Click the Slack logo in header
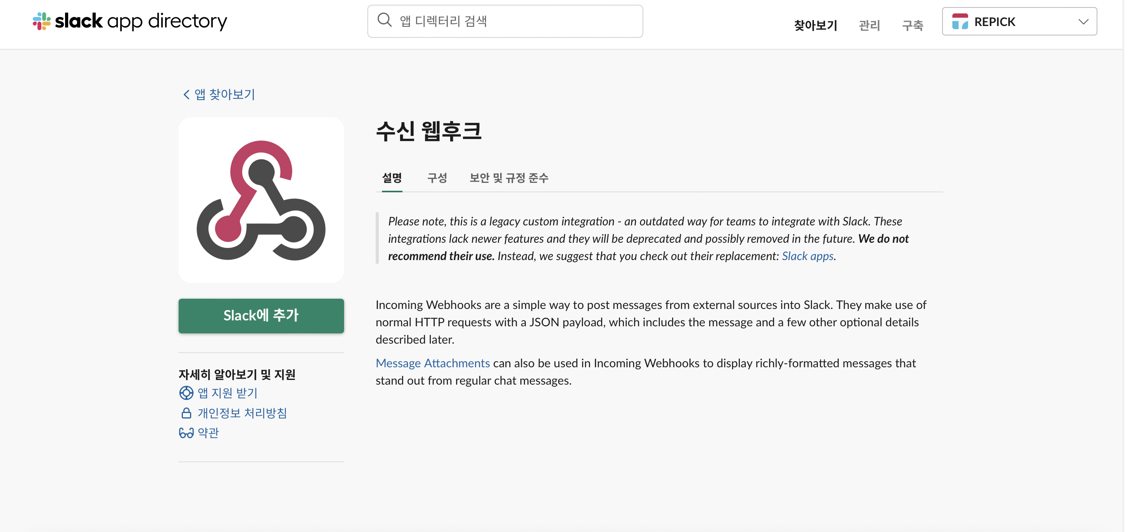Viewport: 1125px width, 532px height. click(x=42, y=21)
